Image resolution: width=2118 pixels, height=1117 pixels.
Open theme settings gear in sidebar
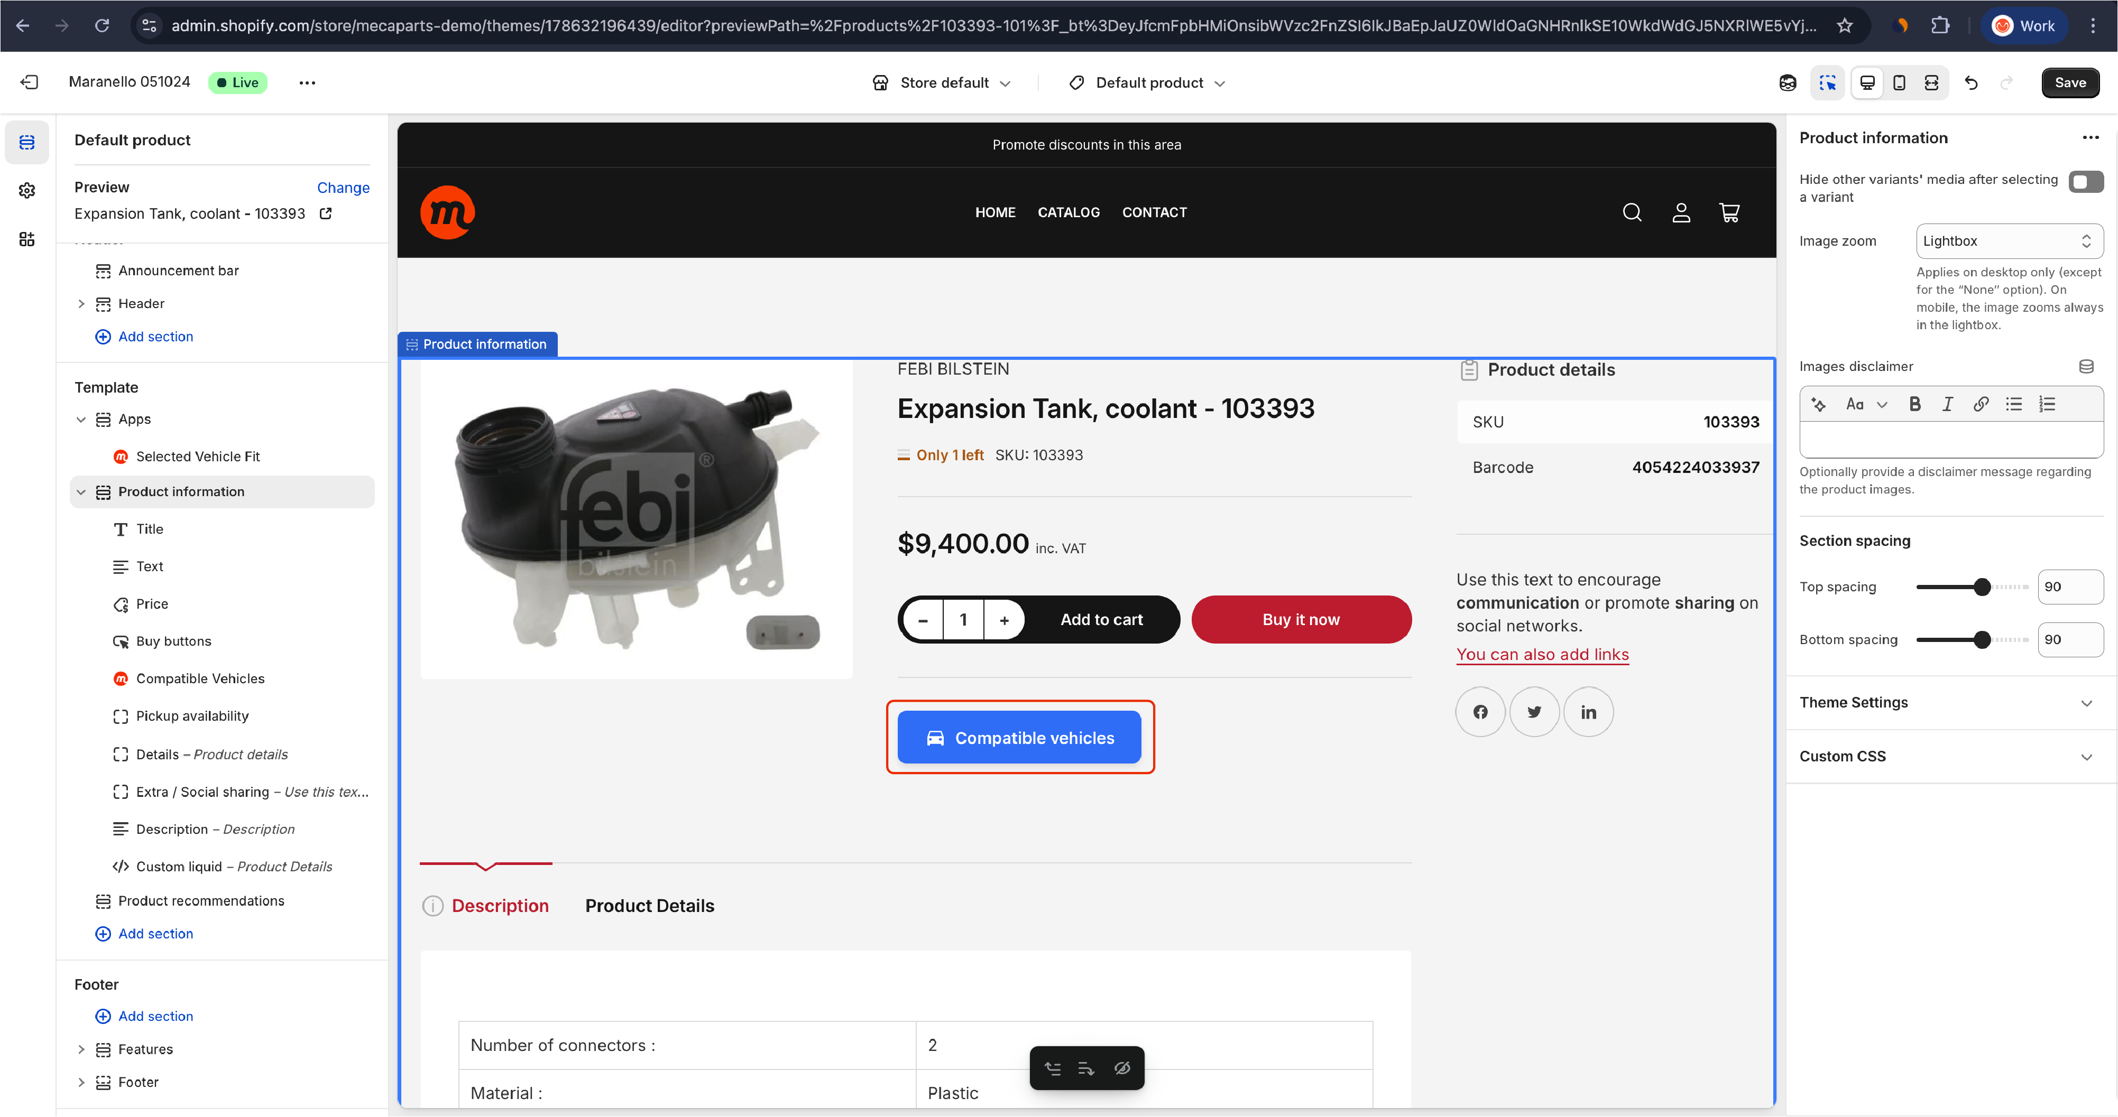(26, 191)
